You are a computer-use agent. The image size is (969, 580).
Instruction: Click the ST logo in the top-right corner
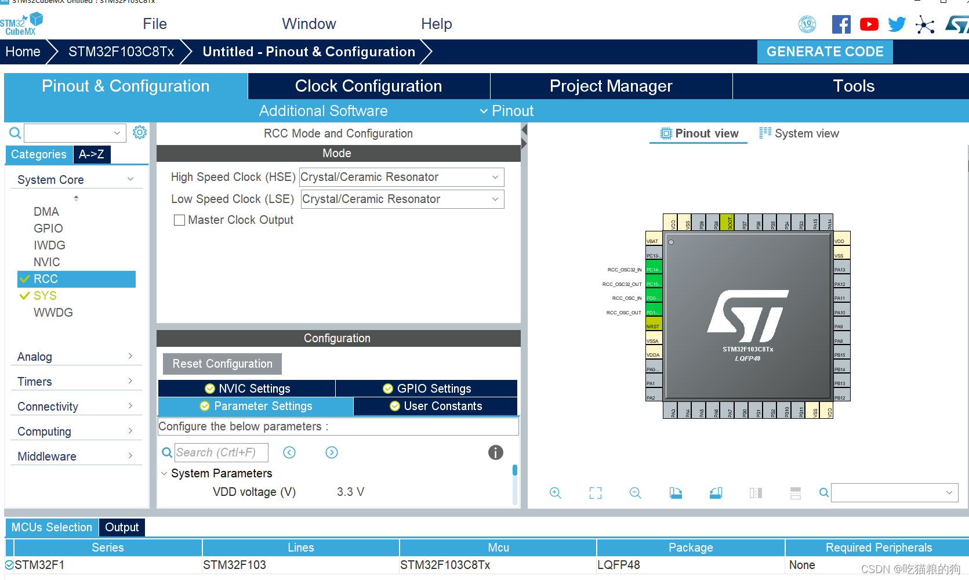[x=957, y=24]
